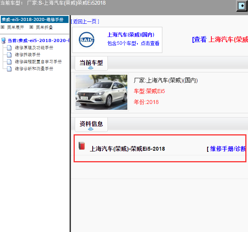
Task: Click 包含50个车型，点击查看 link
Action: pyautogui.click(x=133, y=43)
